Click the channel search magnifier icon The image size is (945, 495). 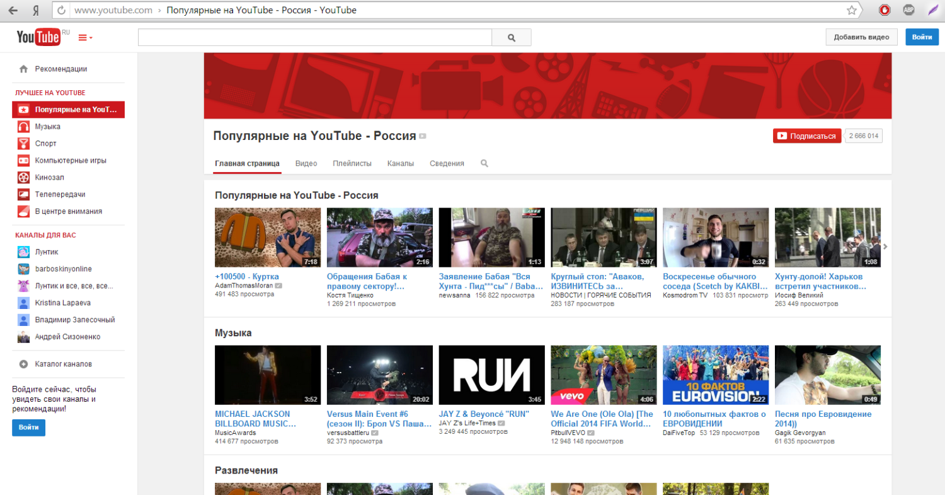[484, 163]
